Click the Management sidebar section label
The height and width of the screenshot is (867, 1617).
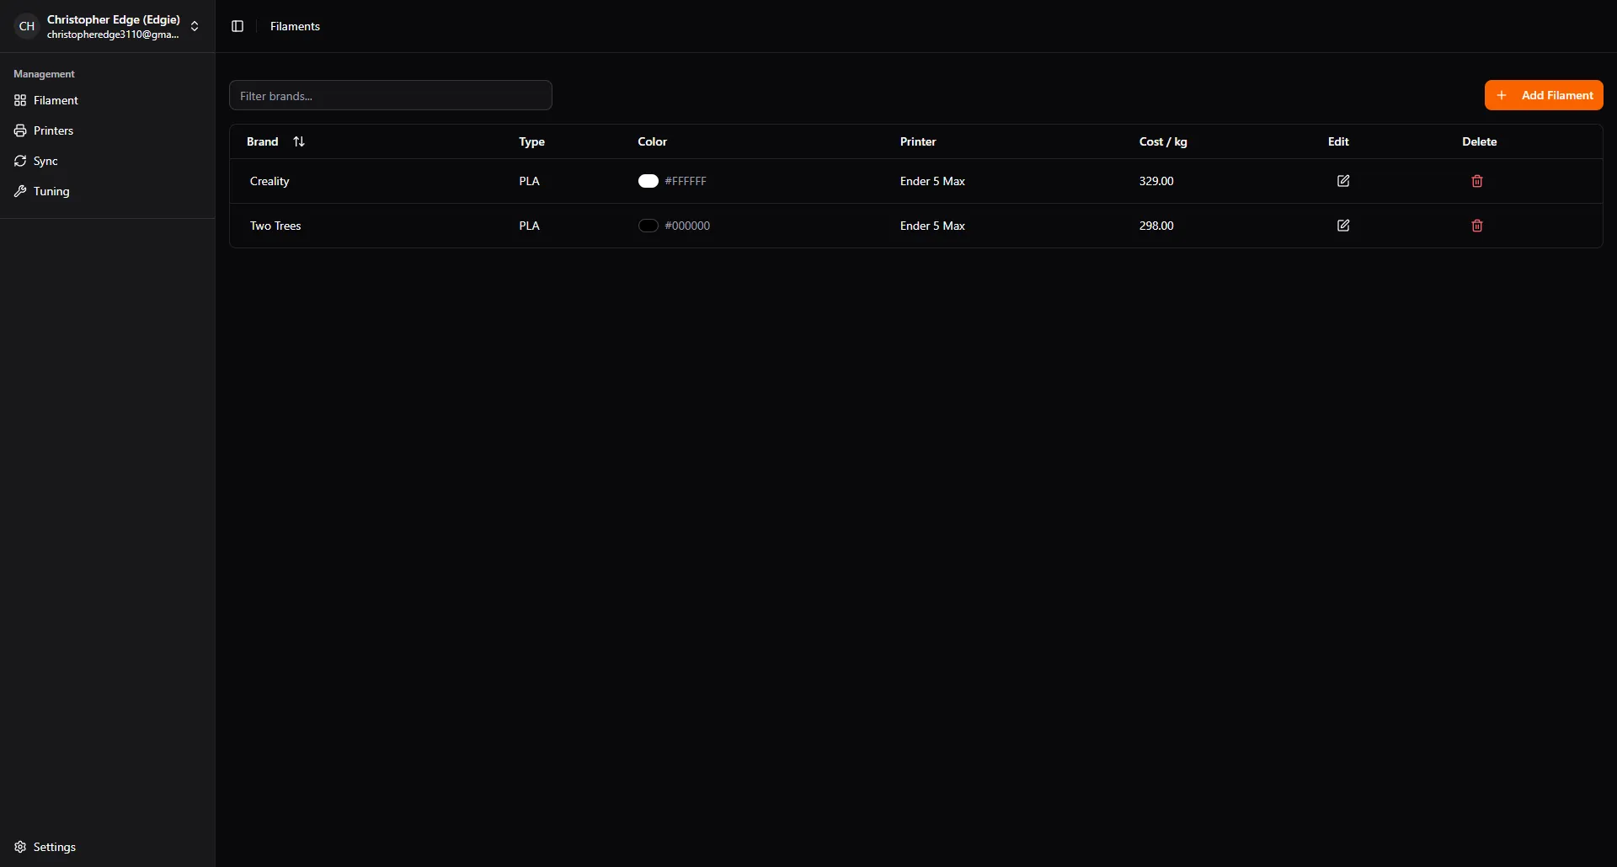click(44, 74)
